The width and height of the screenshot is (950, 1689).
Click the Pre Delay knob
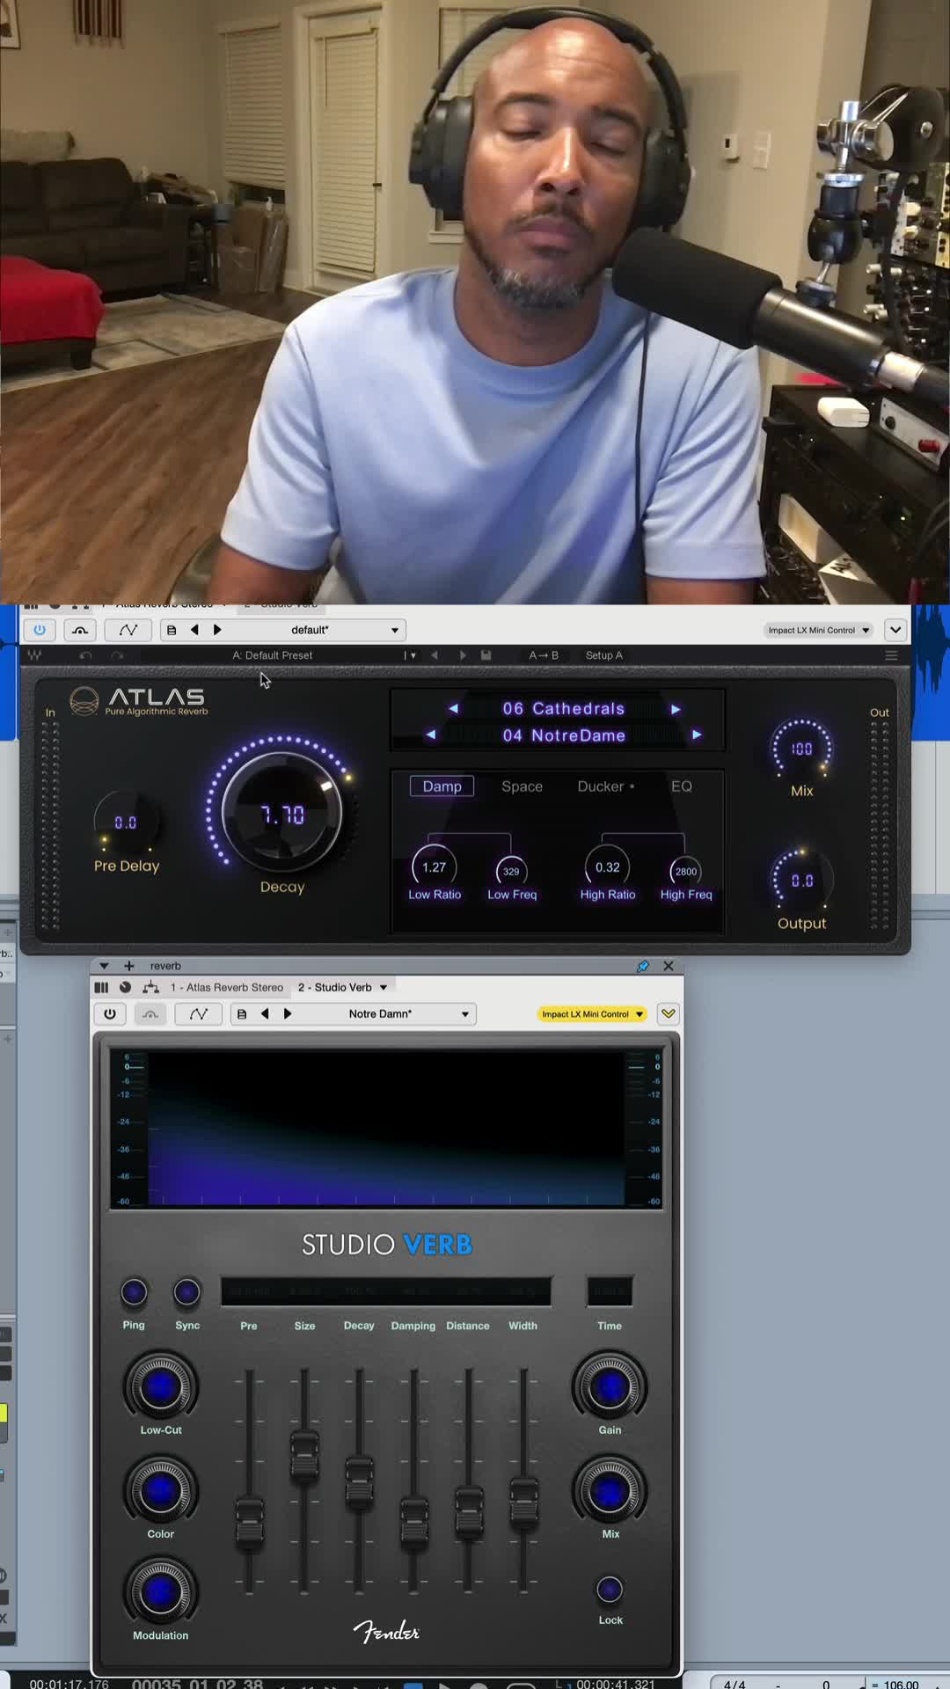pos(126,822)
